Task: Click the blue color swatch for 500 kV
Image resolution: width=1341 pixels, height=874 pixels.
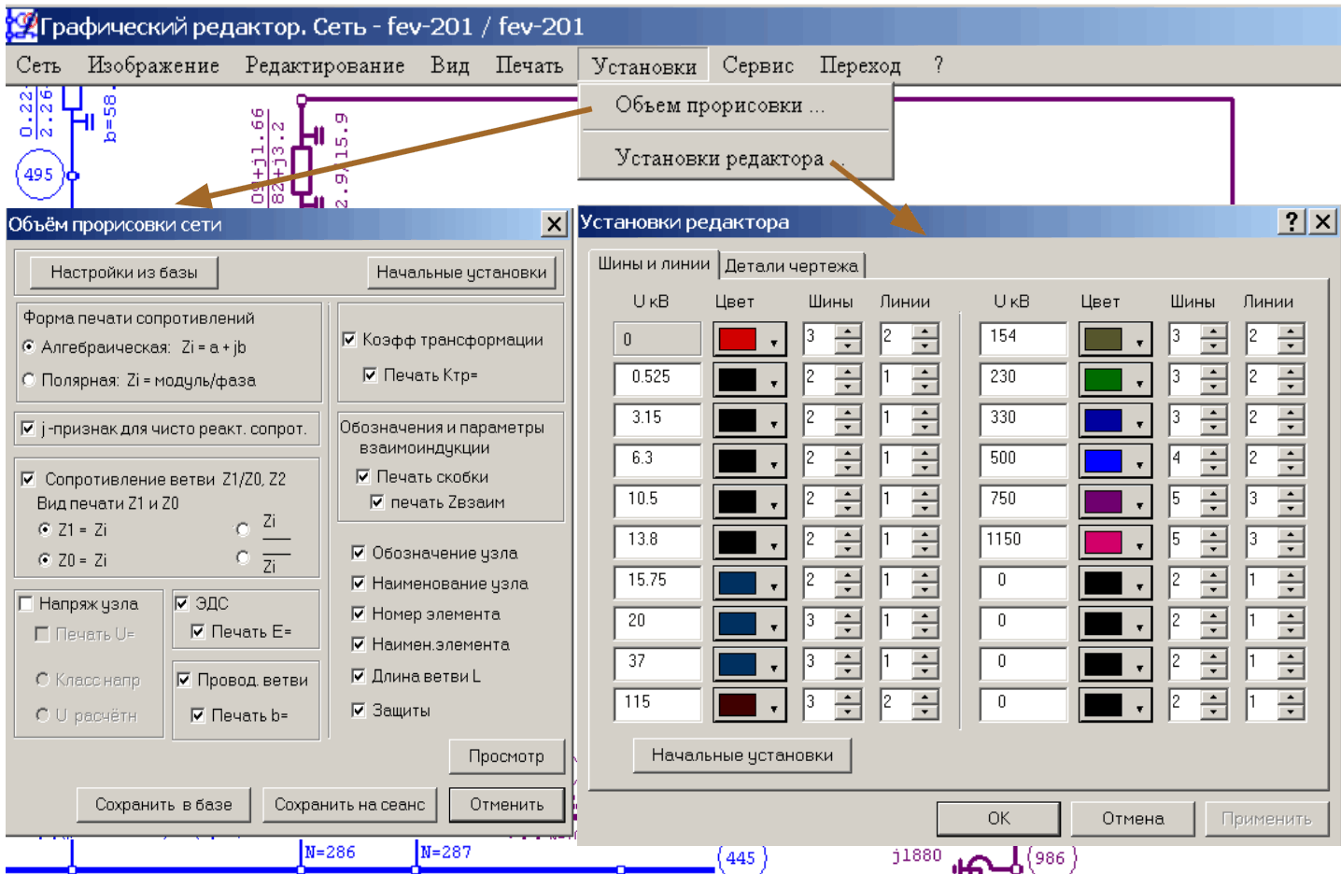Action: click(x=1103, y=460)
